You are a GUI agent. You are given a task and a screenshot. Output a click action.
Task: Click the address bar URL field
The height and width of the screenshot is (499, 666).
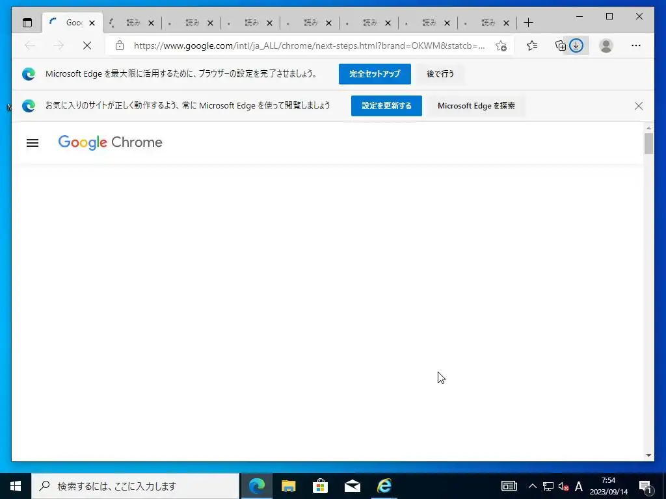[309, 46]
